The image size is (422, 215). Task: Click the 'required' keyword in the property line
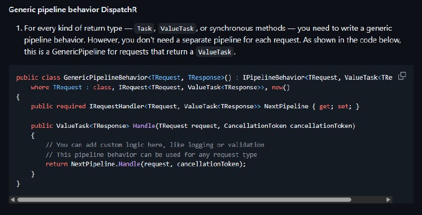tap(71, 106)
